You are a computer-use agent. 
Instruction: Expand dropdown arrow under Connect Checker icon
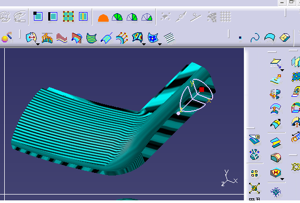(x=38, y=44)
